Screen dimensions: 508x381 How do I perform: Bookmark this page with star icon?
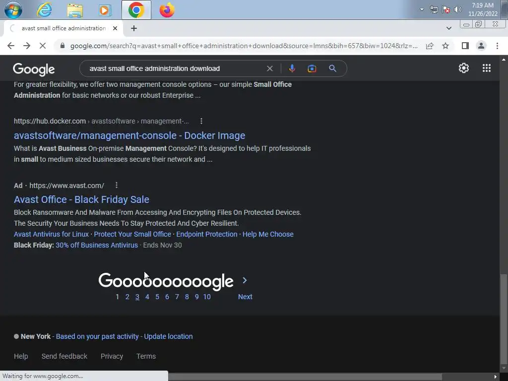click(445, 46)
